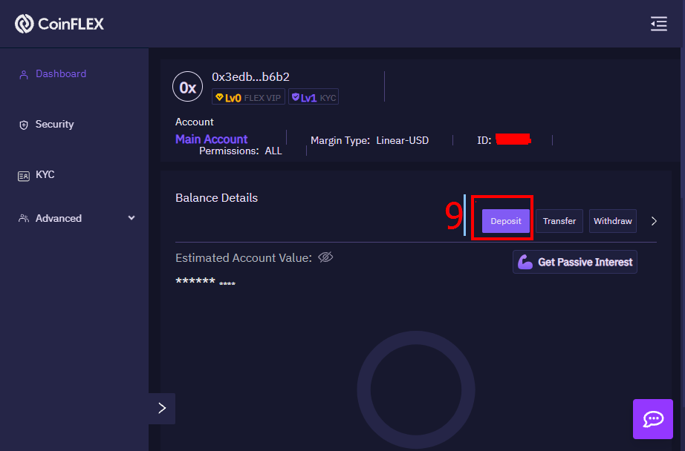Image resolution: width=685 pixels, height=451 pixels.
Task: Open the live chat widget
Action: click(653, 419)
